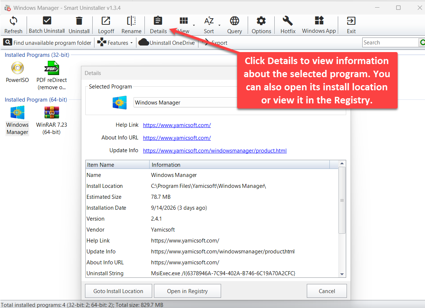Click the Sort AZ icon
This screenshot has height=308, width=425.
pos(209,21)
